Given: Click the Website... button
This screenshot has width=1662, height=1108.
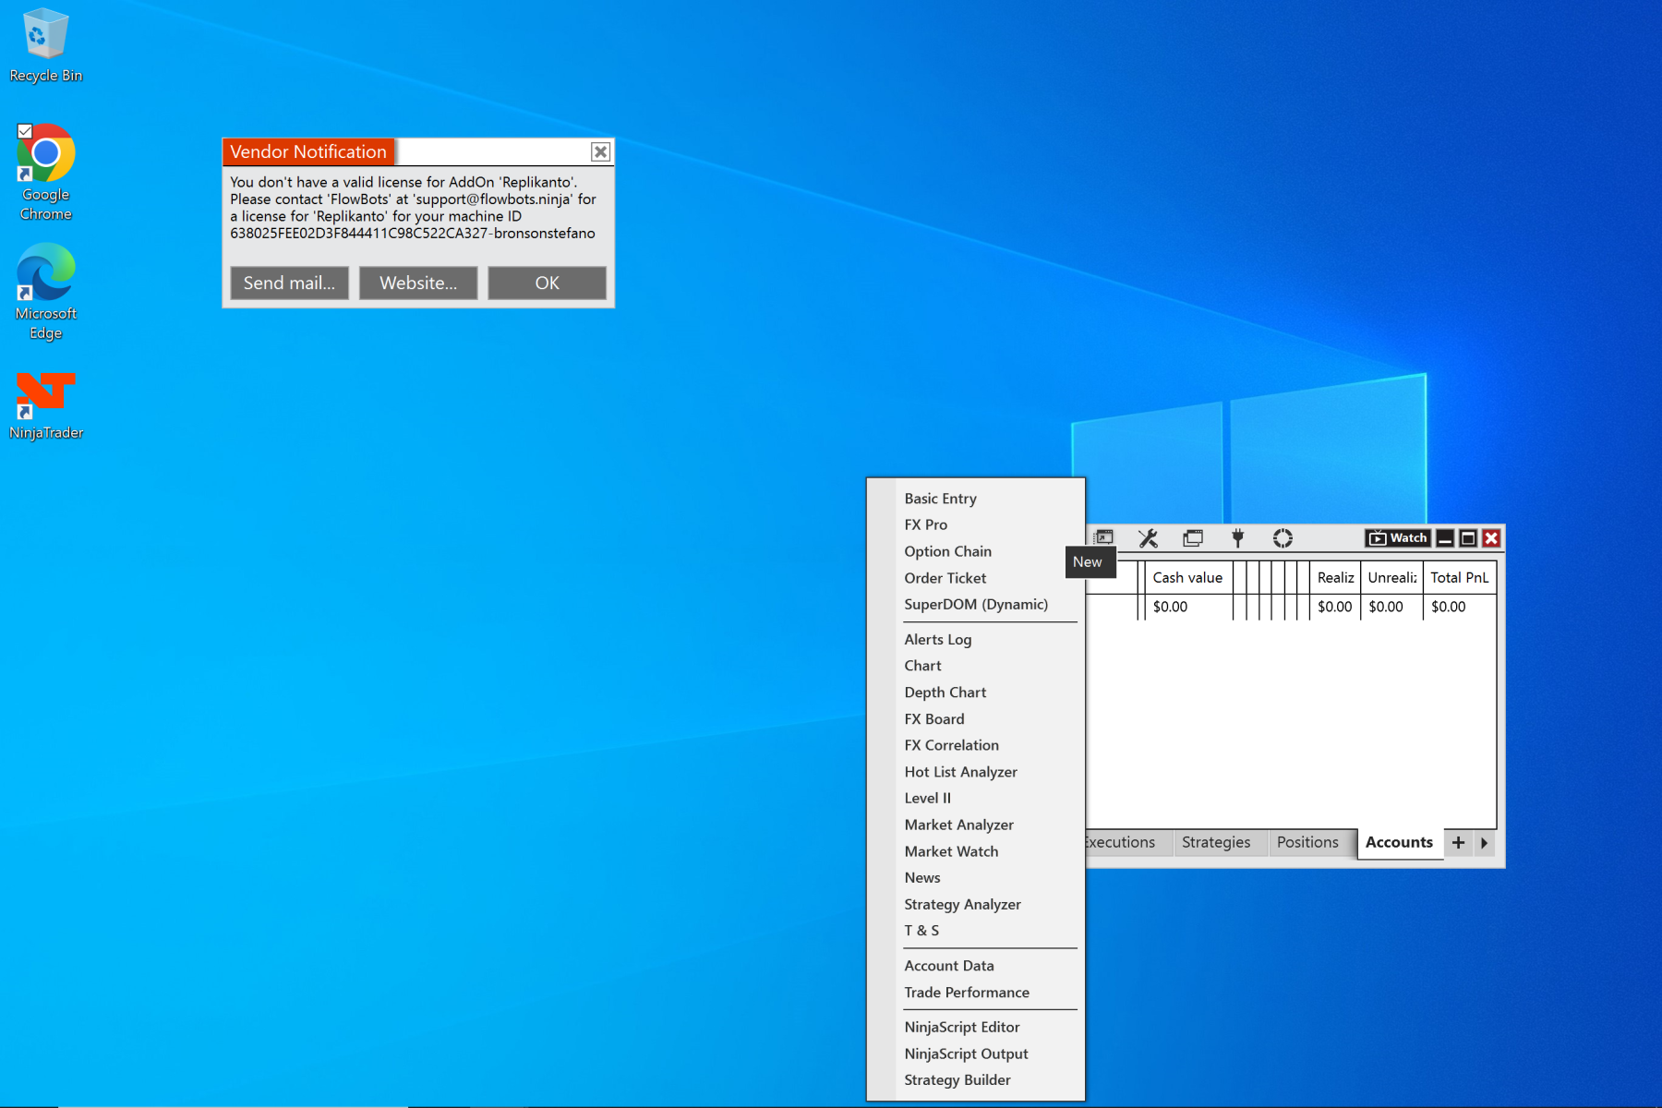Looking at the screenshot, I should (x=418, y=283).
